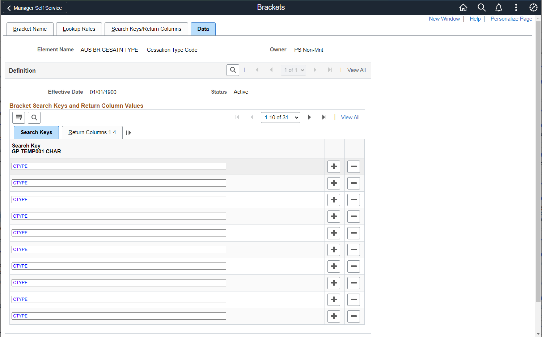This screenshot has height=337, width=542.
Task: Open Personalize Page link
Action: [x=511, y=18]
